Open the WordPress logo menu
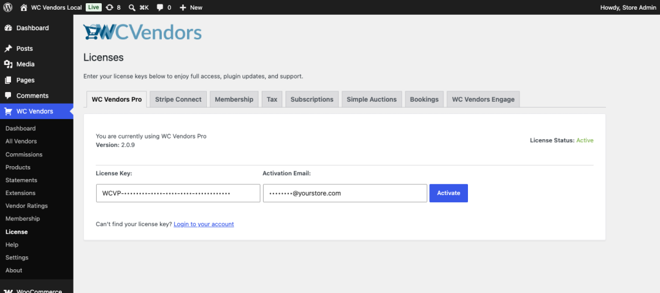660x293 pixels. pyautogui.click(x=8, y=7)
